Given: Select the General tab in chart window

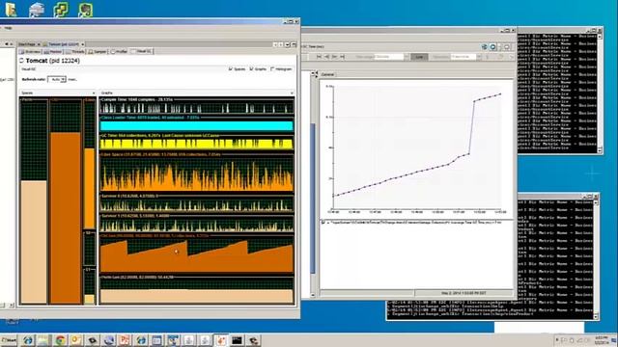Looking at the screenshot, I should [328, 74].
